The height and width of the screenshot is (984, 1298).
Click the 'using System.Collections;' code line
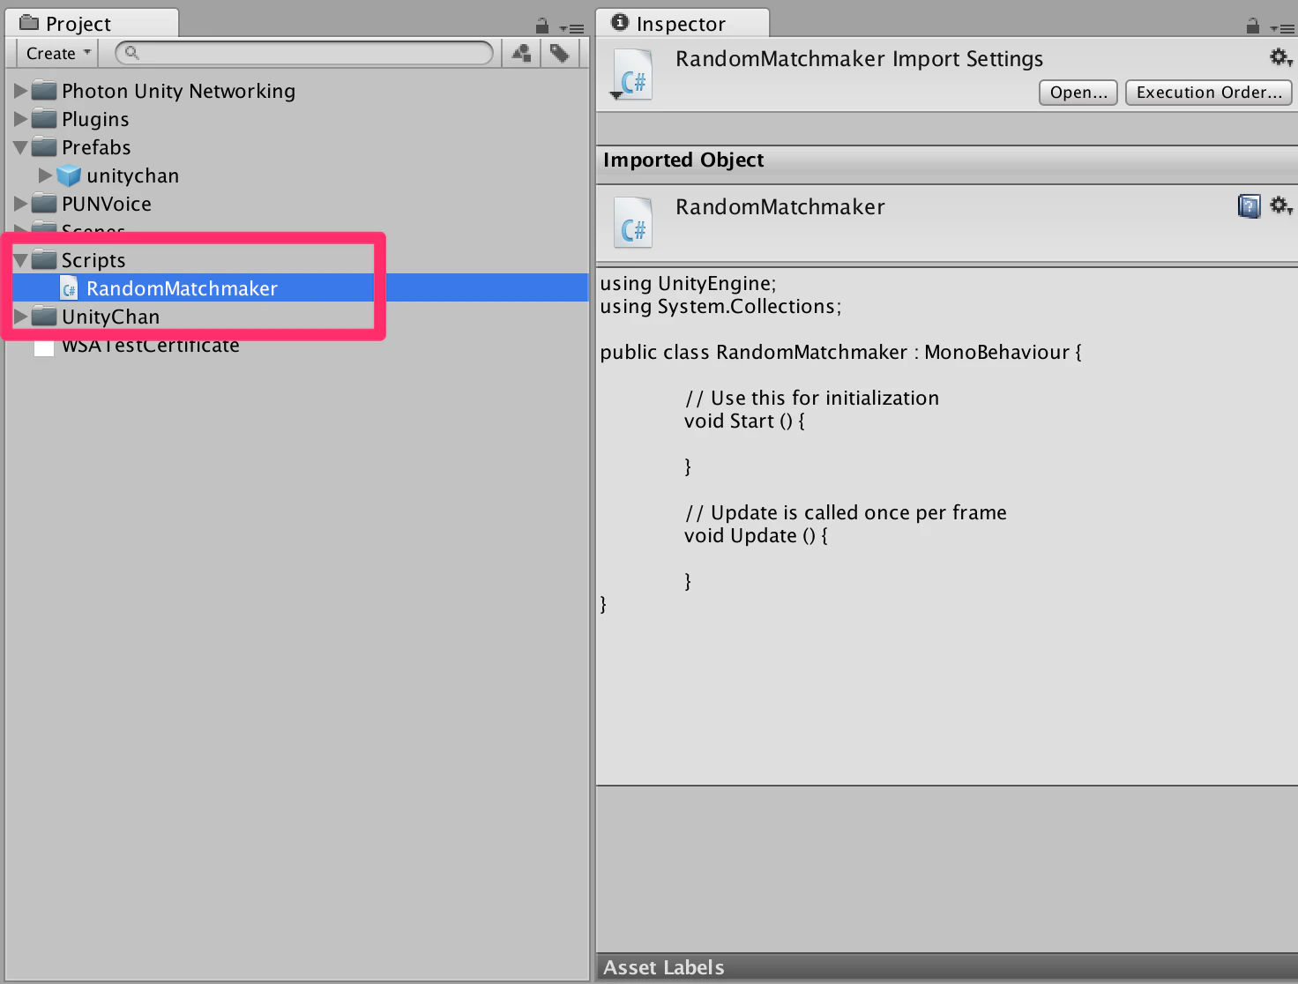(720, 307)
